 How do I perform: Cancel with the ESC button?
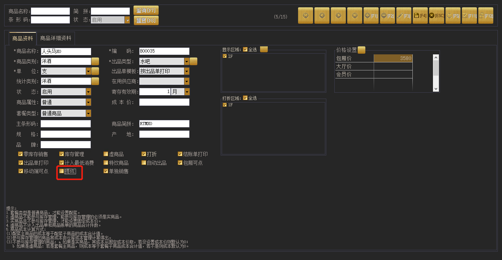click(x=437, y=16)
